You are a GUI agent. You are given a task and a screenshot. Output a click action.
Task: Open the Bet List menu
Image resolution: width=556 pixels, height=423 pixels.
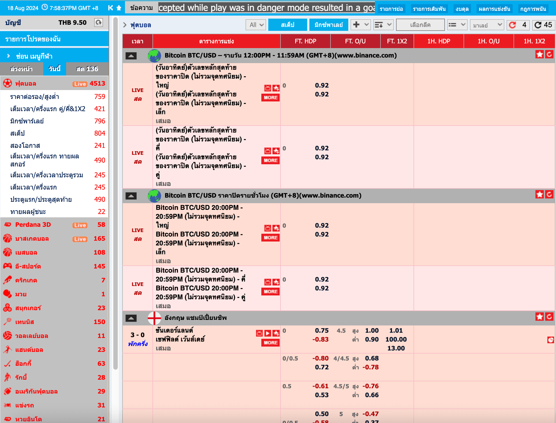pos(429,9)
